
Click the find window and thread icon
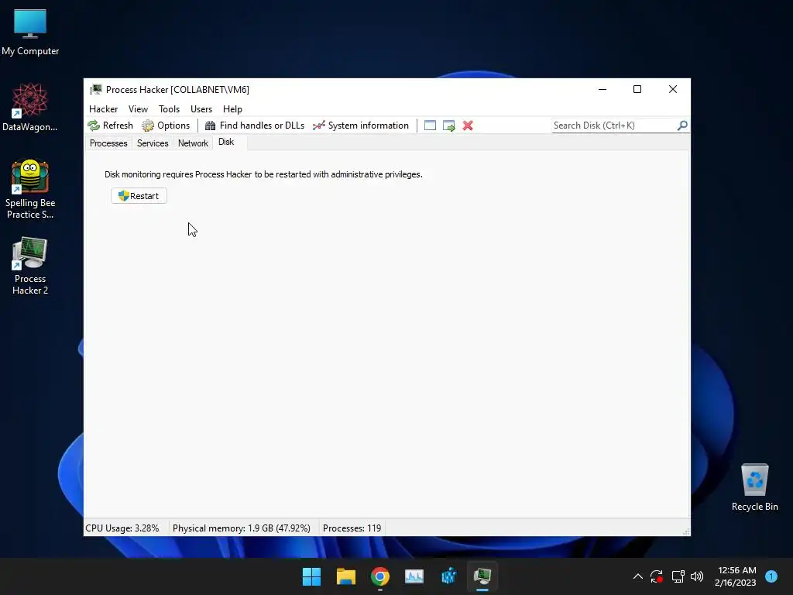pyautogui.click(x=448, y=126)
